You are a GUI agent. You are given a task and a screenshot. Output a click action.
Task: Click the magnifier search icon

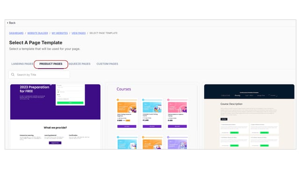13,75
